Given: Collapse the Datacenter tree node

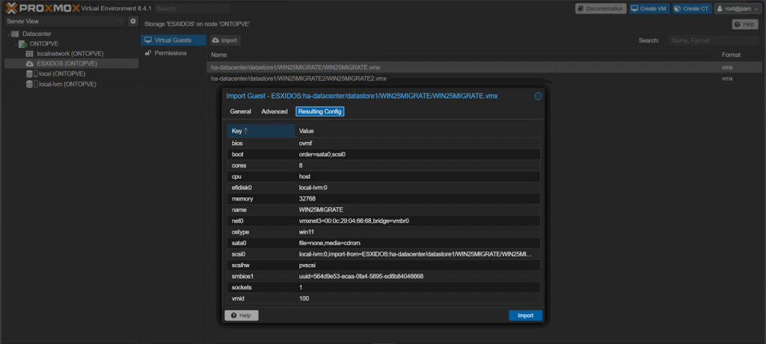Looking at the screenshot, I should 8,34.
